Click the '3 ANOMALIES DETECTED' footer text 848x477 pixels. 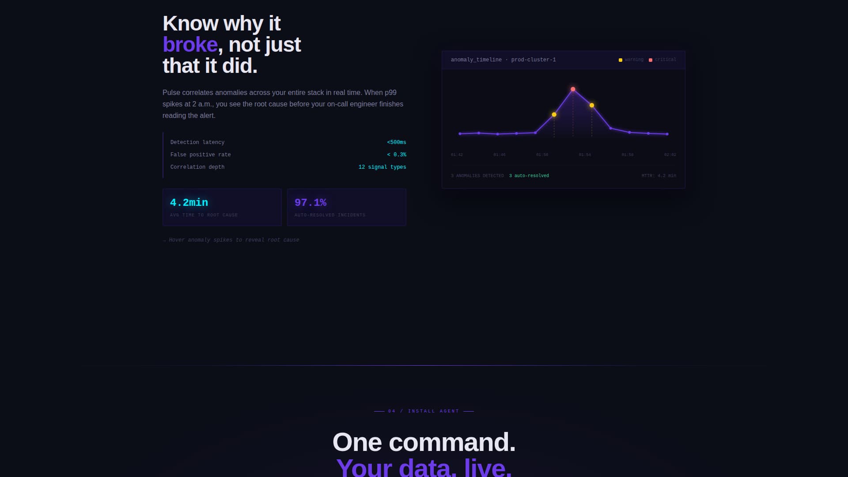pos(477,176)
